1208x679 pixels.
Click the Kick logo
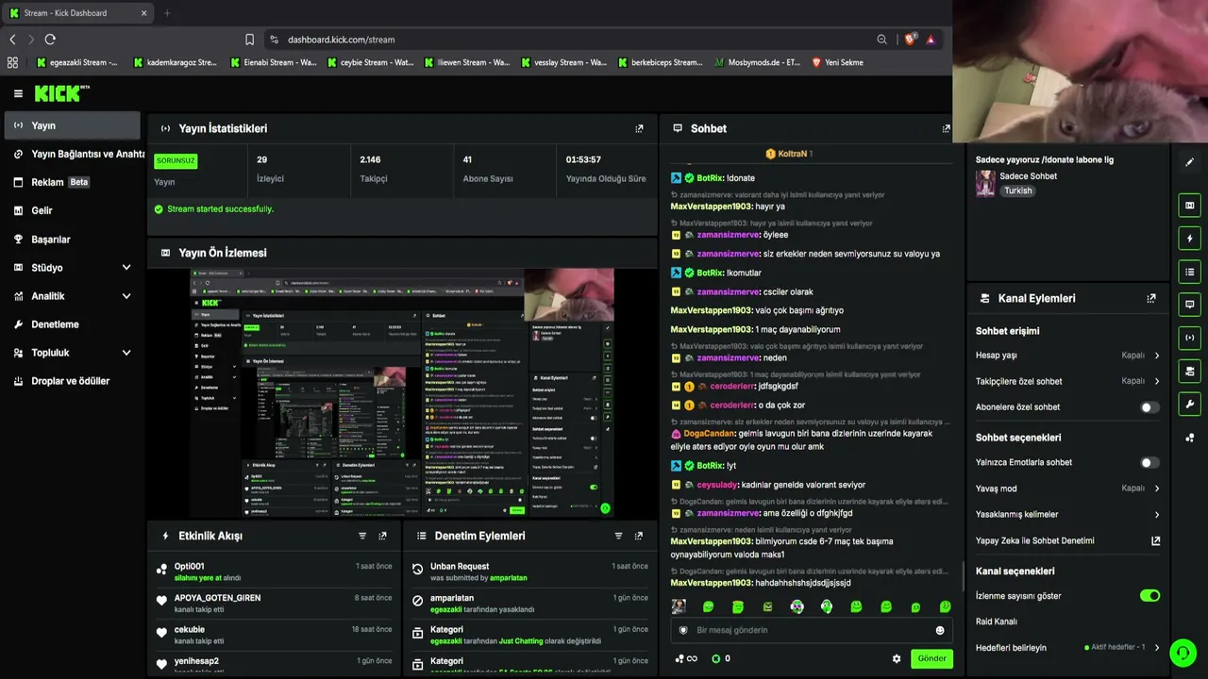[61, 93]
